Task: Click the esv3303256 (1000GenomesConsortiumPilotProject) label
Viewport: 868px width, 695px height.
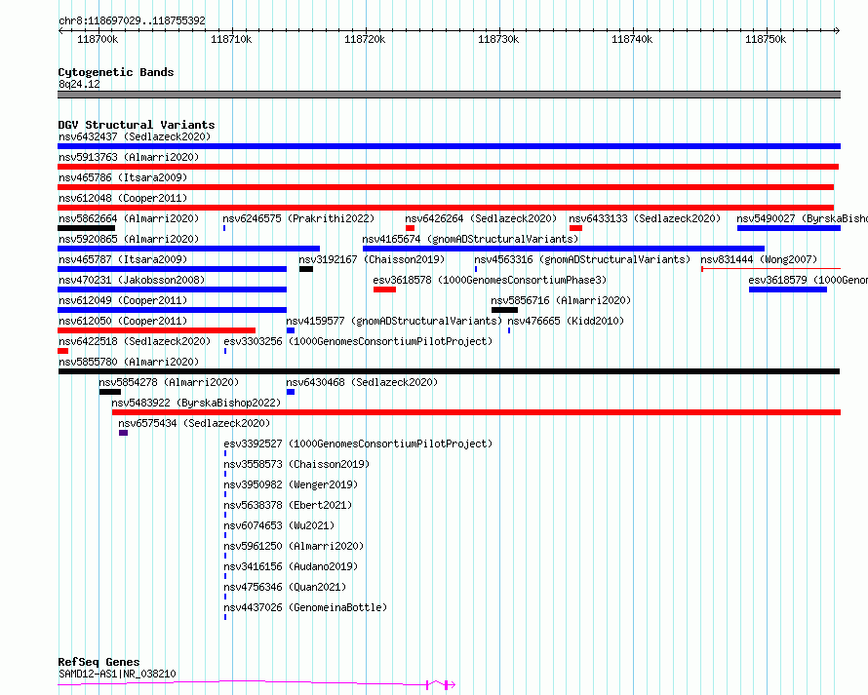Action: coord(358,341)
